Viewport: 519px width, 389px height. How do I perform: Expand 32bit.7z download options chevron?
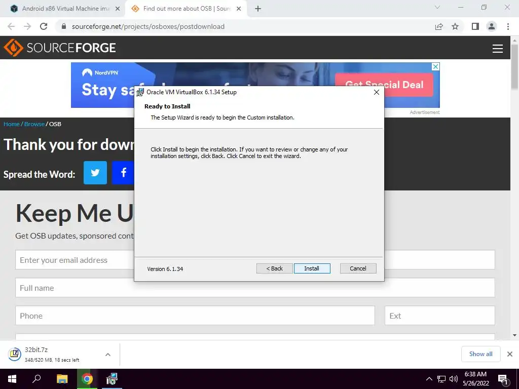click(x=108, y=355)
